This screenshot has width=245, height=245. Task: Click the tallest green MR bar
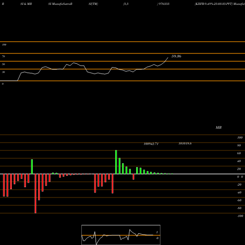click(116, 162)
